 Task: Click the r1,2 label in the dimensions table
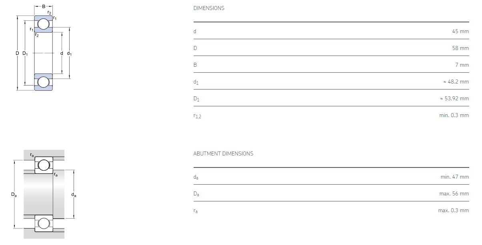tap(197, 116)
